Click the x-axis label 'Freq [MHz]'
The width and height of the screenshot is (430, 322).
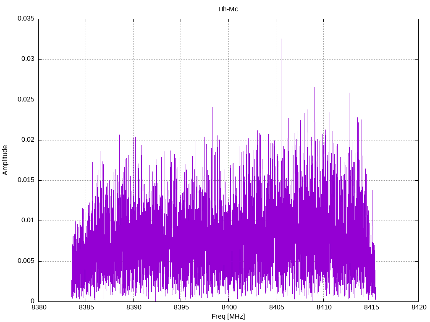(228, 317)
